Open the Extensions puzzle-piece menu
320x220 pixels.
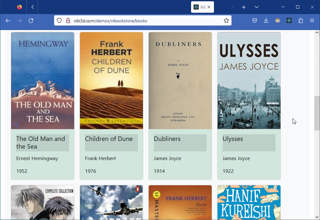pos(301,21)
